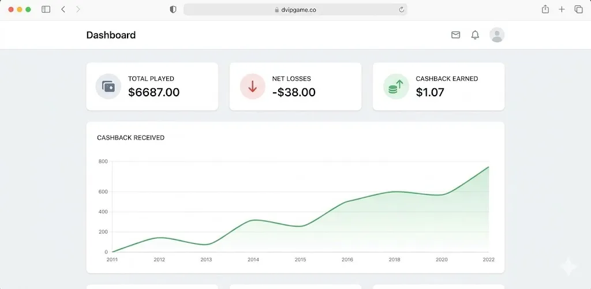Click the 2014 x-axis label

coord(253,260)
